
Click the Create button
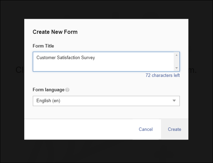pos(175,129)
